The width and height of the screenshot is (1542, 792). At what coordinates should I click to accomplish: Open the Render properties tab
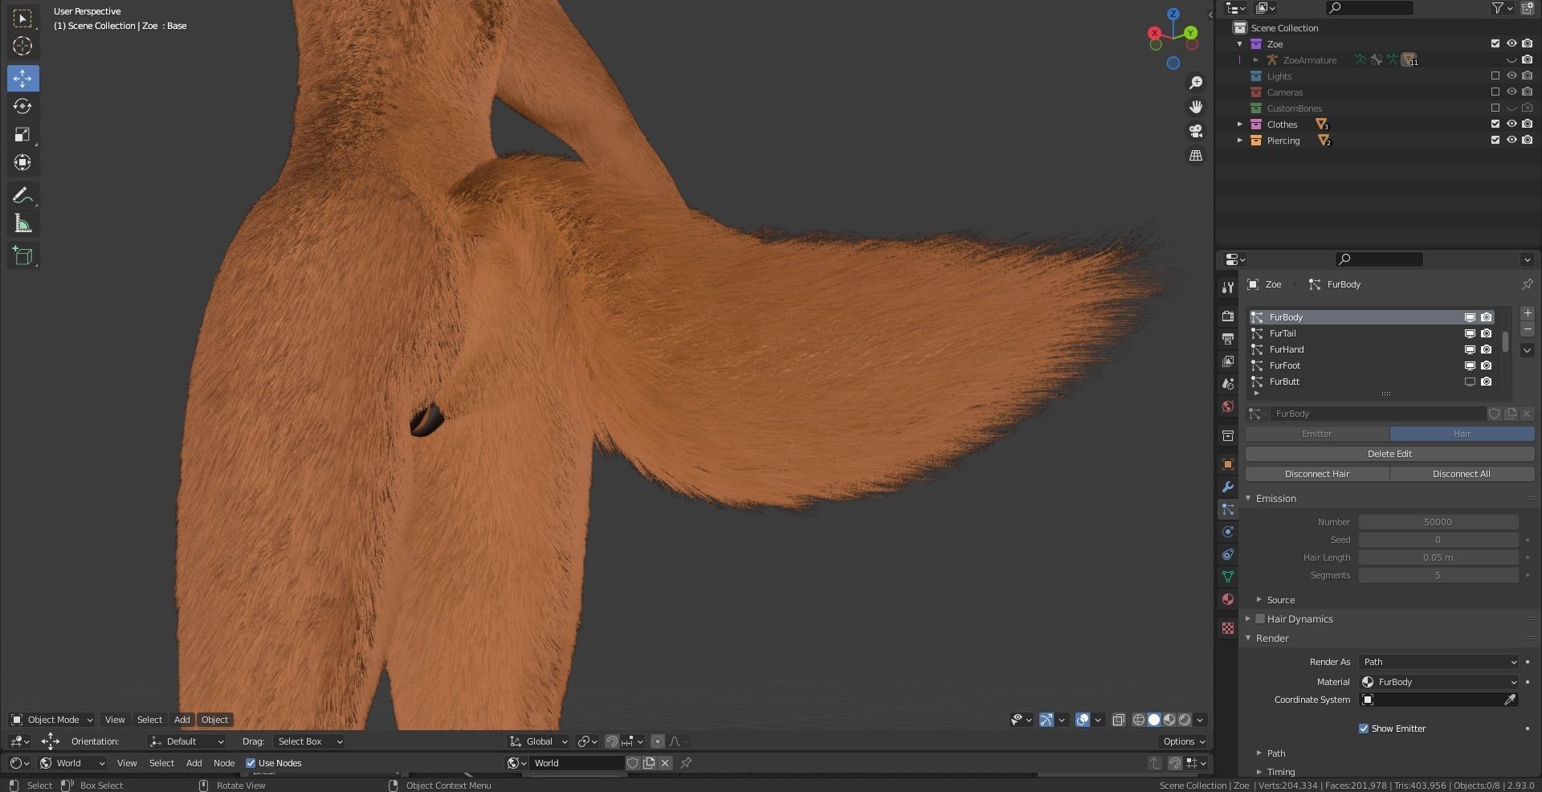tap(1227, 316)
